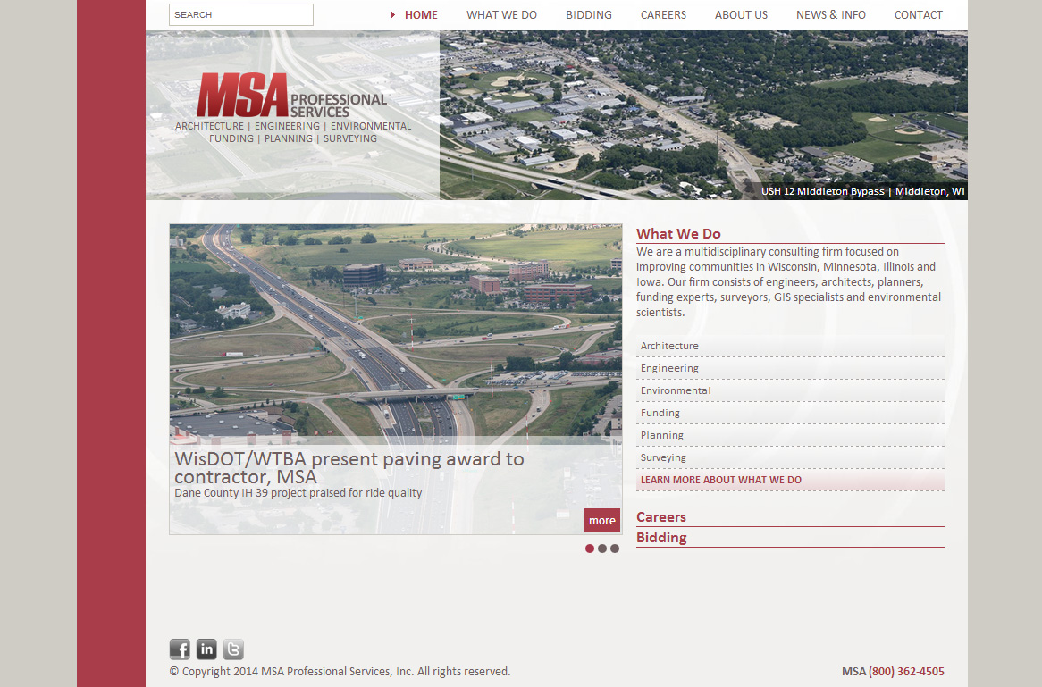The height and width of the screenshot is (687, 1042).
Task: Select the first carousel indicator dot
Action: coord(589,549)
